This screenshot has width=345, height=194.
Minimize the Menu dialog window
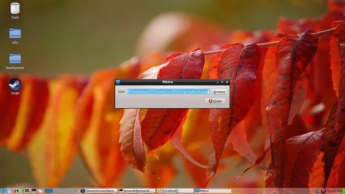217,82
